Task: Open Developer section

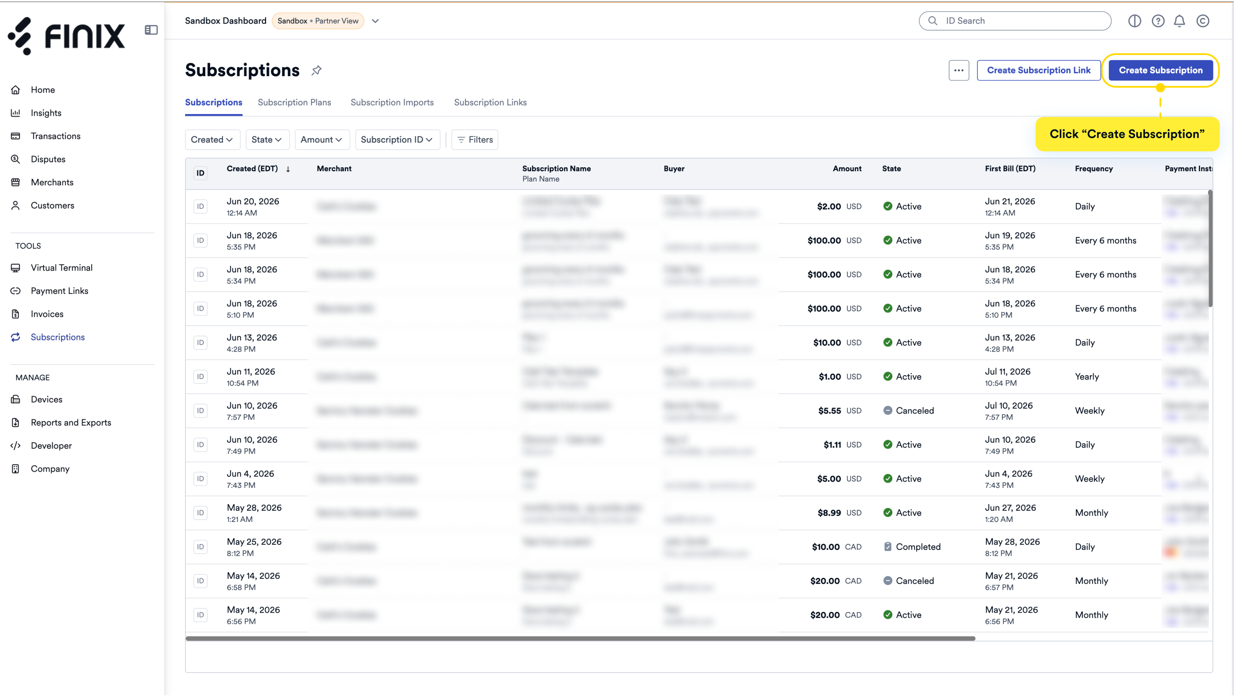Action: click(51, 446)
